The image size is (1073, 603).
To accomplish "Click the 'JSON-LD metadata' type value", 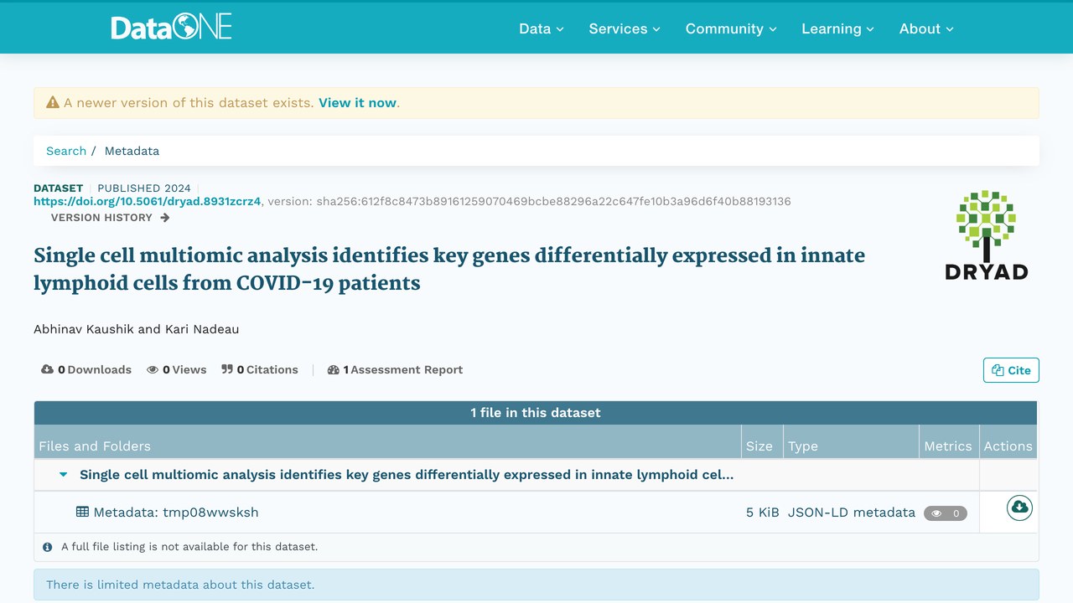I will (x=852, y=513).
